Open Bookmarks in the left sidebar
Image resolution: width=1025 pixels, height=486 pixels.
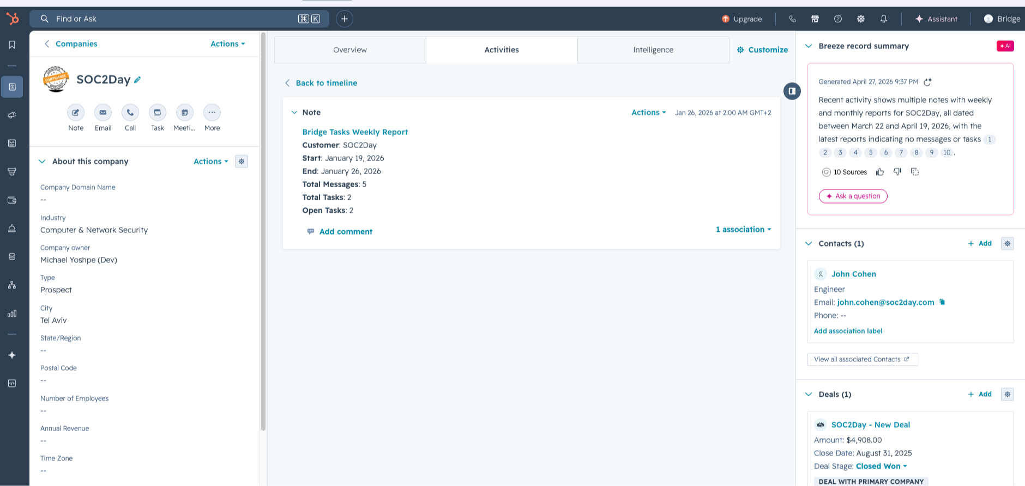[x=12, y=45]
